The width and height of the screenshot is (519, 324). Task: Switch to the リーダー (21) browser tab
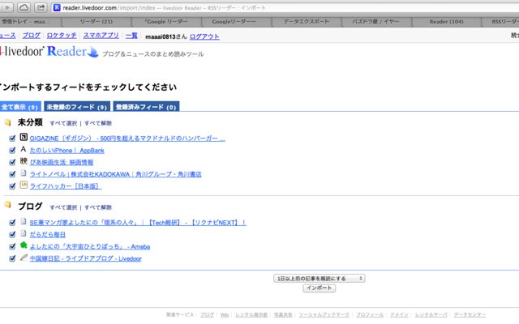coord(97,22)
